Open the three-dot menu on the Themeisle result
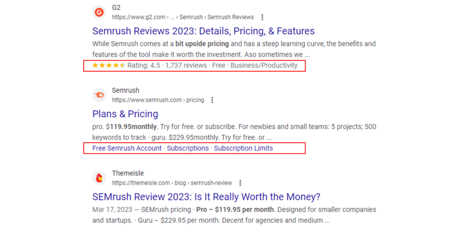The height and width of the screenshot is (233, 467). [241, 183]
